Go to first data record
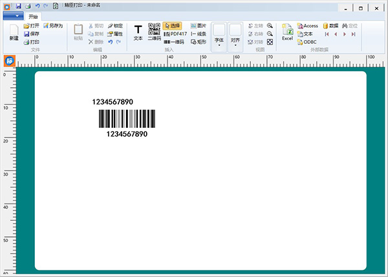The height and width of the screenshot is (277, 388). pos(327,34)
